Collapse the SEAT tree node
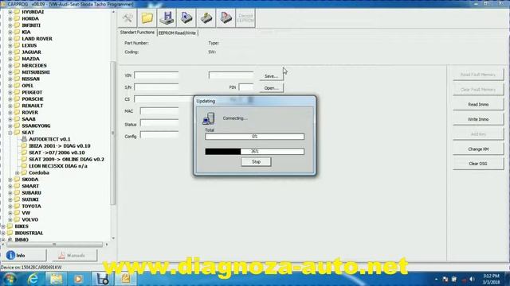 [10, 133]
